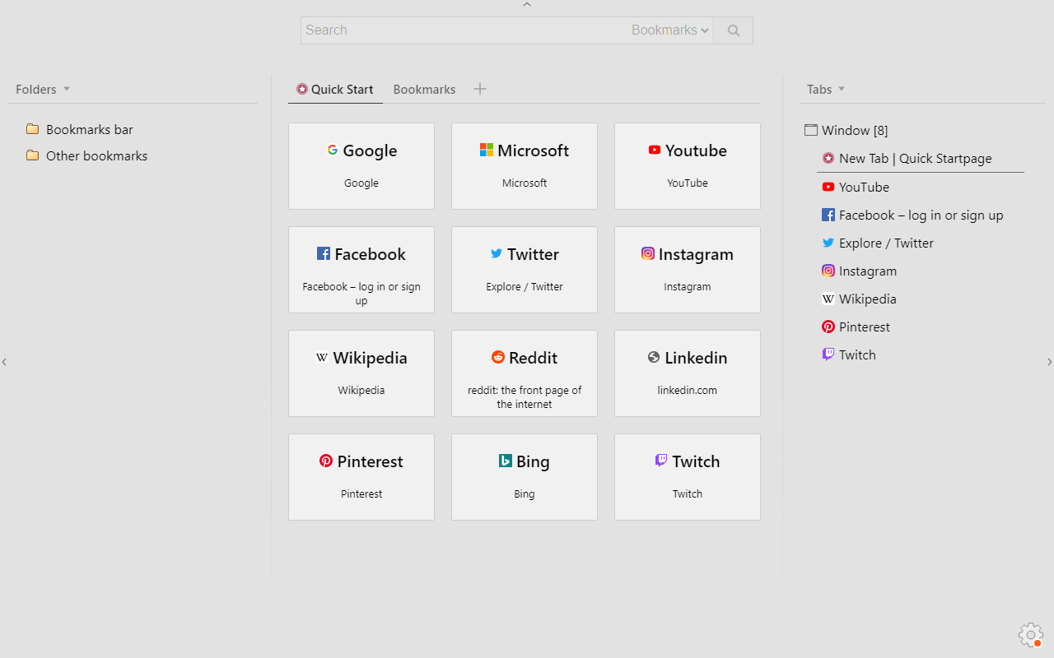Click Pinterest label in Tabs list
Viewport: 1054px width, 658px height.
(x=865, y=327)
